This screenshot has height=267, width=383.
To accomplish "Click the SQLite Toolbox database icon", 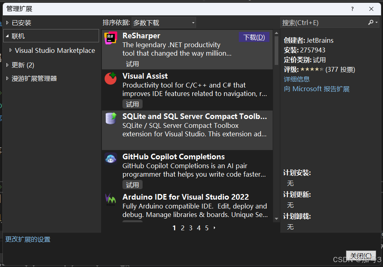I will coord(111,119).
